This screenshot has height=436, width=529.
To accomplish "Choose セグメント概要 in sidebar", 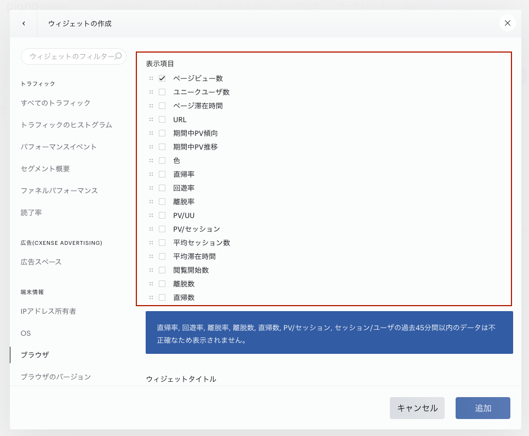I will (45, 168).
